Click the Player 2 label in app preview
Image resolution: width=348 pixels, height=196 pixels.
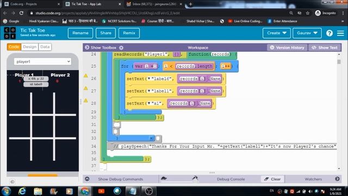coord(60,75)
